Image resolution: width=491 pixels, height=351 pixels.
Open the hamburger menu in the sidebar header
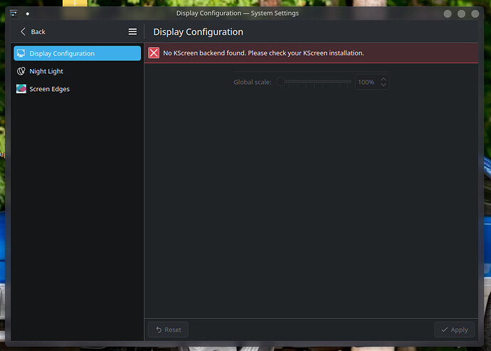132,31
